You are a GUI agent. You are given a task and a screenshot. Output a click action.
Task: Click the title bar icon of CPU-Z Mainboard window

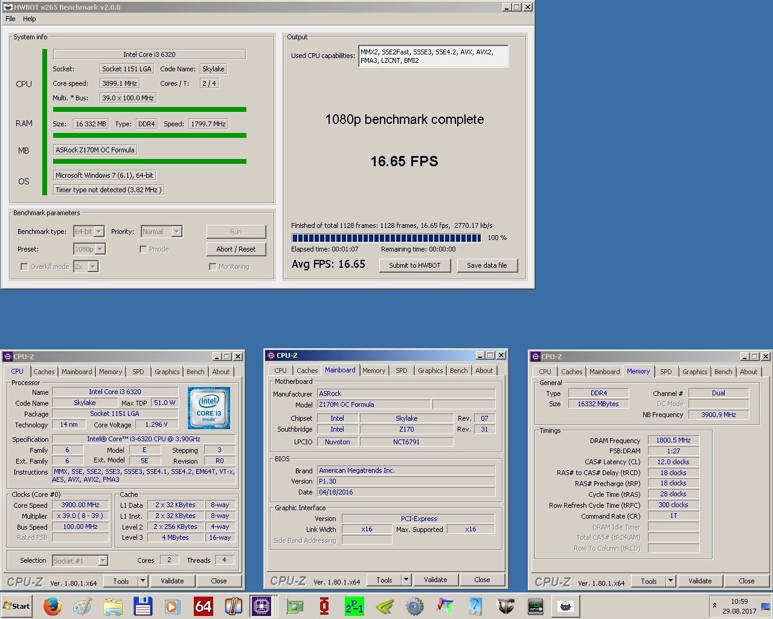coord(271,355)
